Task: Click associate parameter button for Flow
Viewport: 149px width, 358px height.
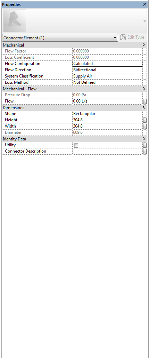Action: (x=145, y=101)
